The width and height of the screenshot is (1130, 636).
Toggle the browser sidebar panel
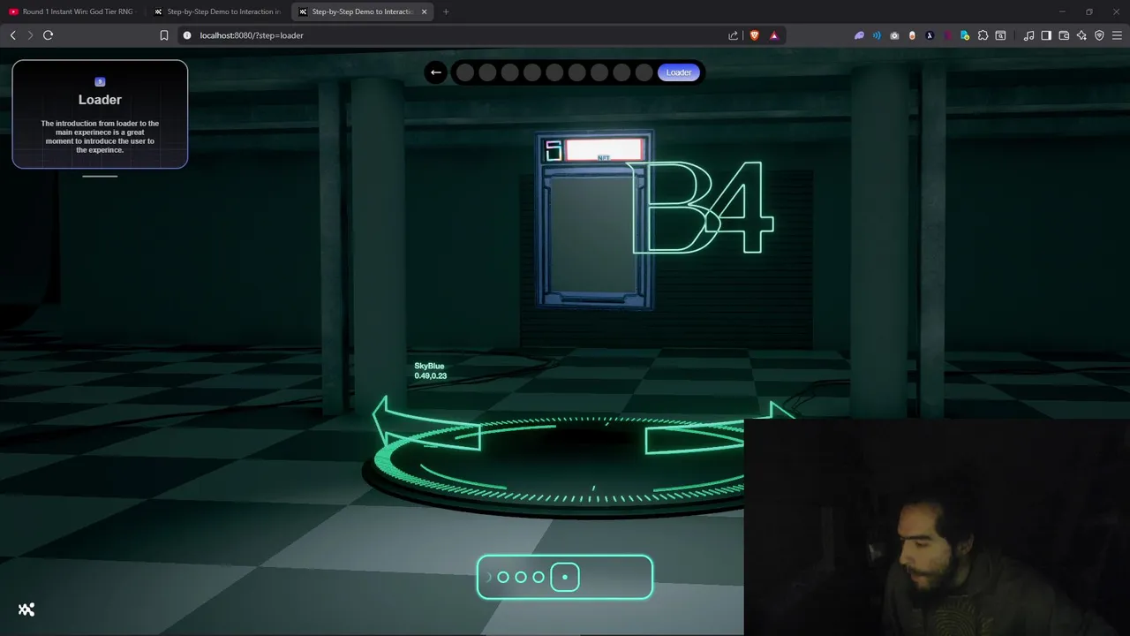[1046, 35]
